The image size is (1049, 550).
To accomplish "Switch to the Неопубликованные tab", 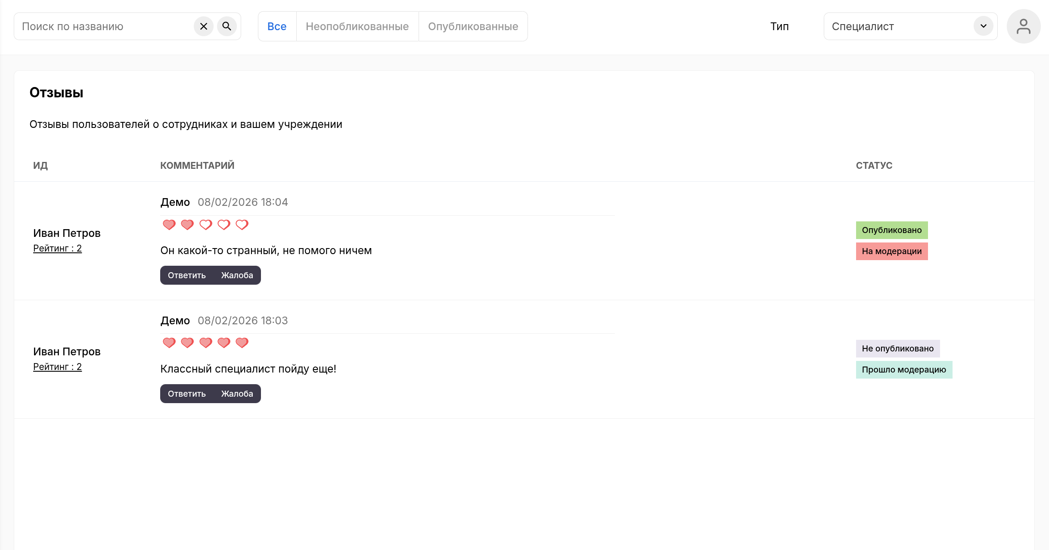I will (357, 26).
